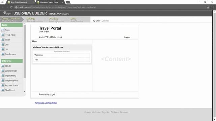Viewport: 216px width, 121px height.
Task: Open the Settings step
Action: [34, 19]
